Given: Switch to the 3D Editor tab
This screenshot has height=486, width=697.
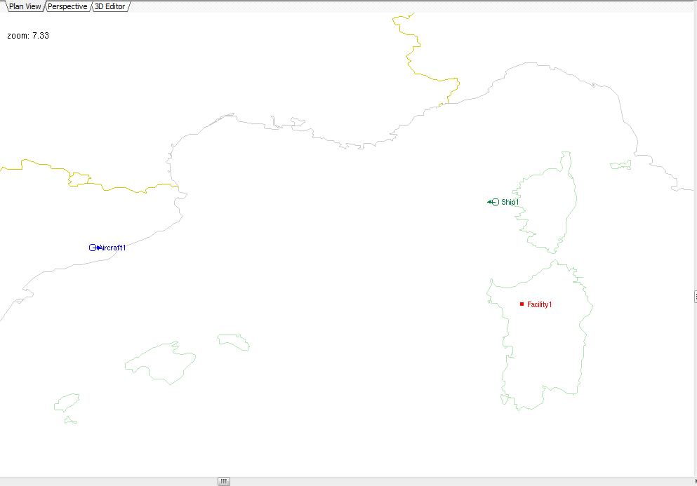Looking at the screenshot, I should click(x=109, y=6).
